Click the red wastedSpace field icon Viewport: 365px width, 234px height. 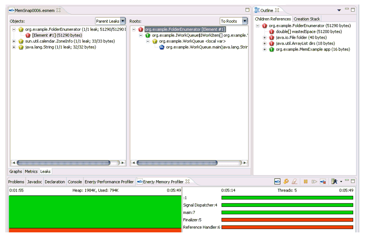[272, 32]
